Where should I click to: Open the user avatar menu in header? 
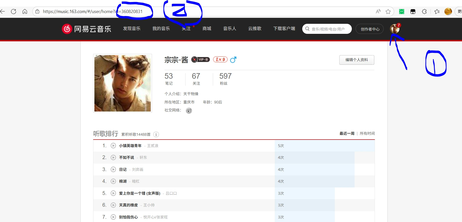coord(395,29)
